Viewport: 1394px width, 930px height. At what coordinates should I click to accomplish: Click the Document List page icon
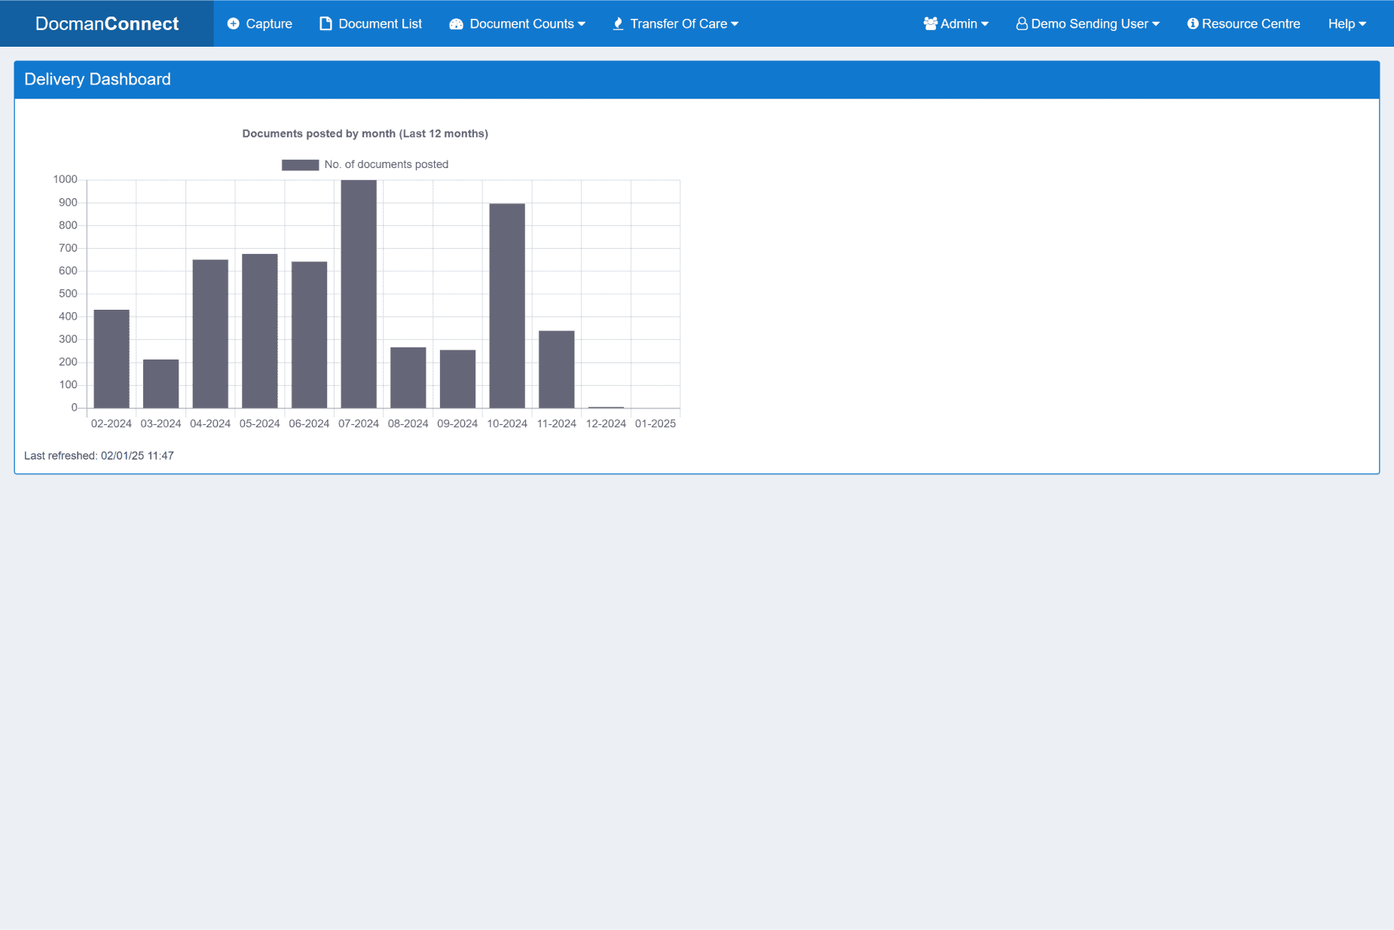[x=326, y=24]
